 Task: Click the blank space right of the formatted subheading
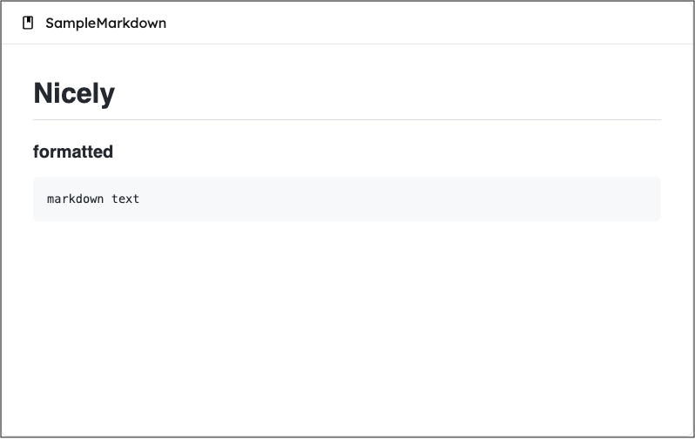click(392, 152)
